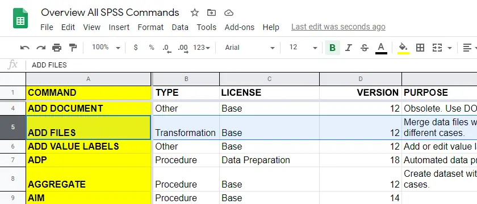Viewport: 477px width, 204px height.
Task: Click the Merge cells icon
Action: point(437,48)
